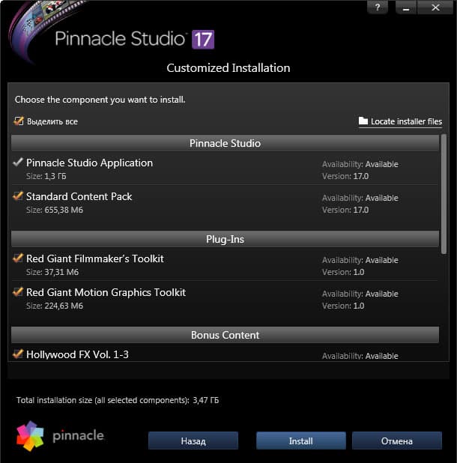Collapse the Pinnacle Studio section header
Screen dimensions: 457x463
pyautogui.click(x=225, y=143)
